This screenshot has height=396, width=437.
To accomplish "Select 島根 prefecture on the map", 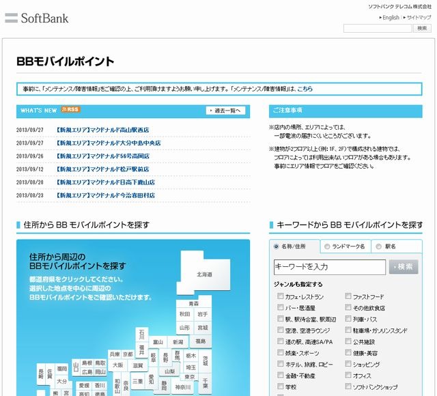I will pyautogui.click(x=87, y=363).
